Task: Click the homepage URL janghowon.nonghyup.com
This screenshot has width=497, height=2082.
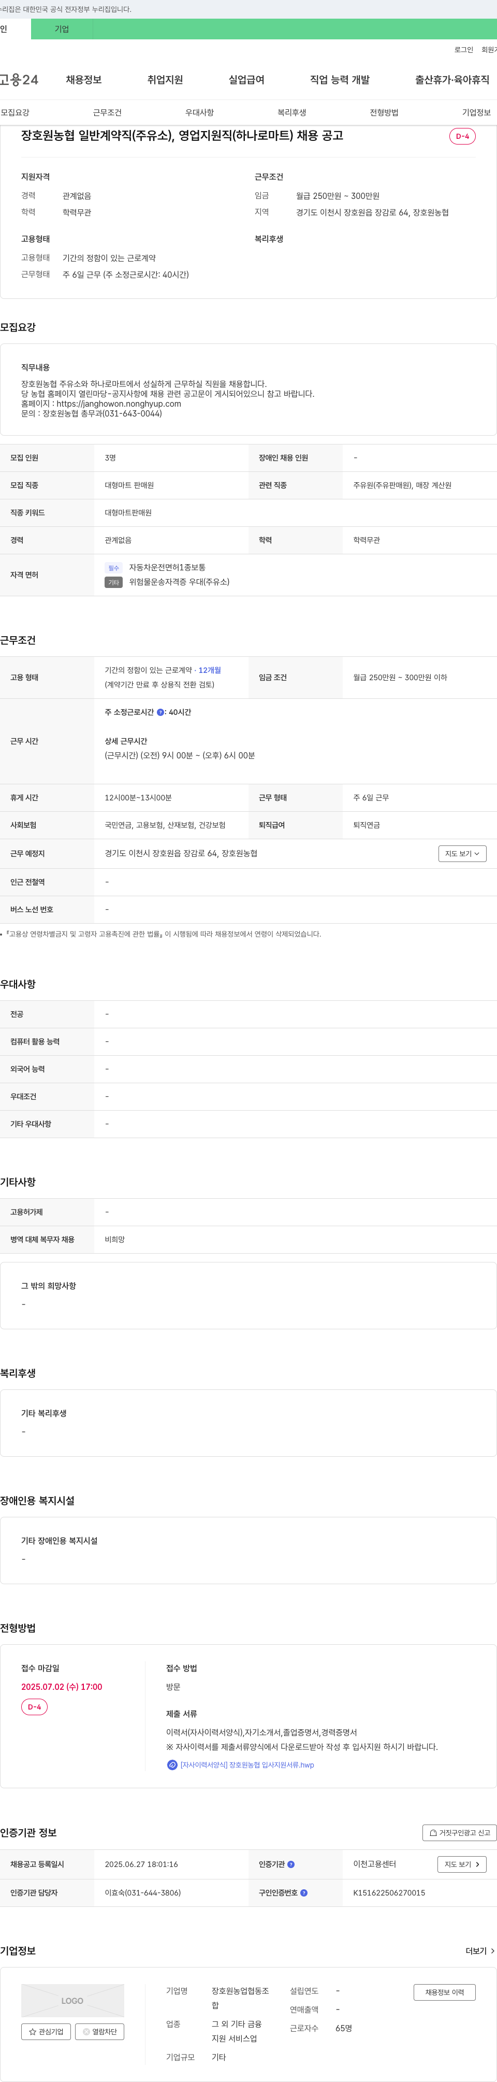Action: pos(119,404)
